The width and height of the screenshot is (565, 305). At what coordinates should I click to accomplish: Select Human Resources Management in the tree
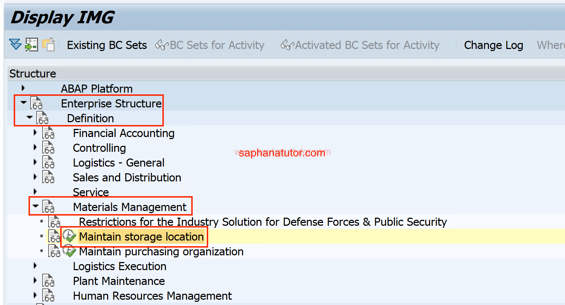[152, 296]
